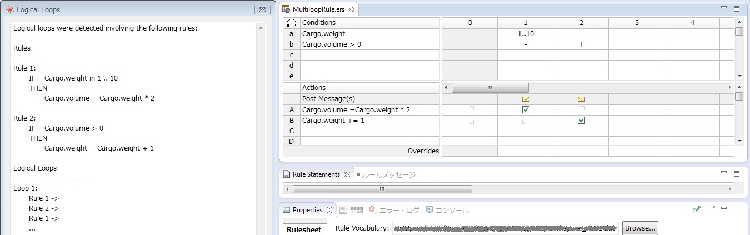Open the Properties view menu dropdown arrow
Viewport: 750px width, 235px height.
[713, 208]
